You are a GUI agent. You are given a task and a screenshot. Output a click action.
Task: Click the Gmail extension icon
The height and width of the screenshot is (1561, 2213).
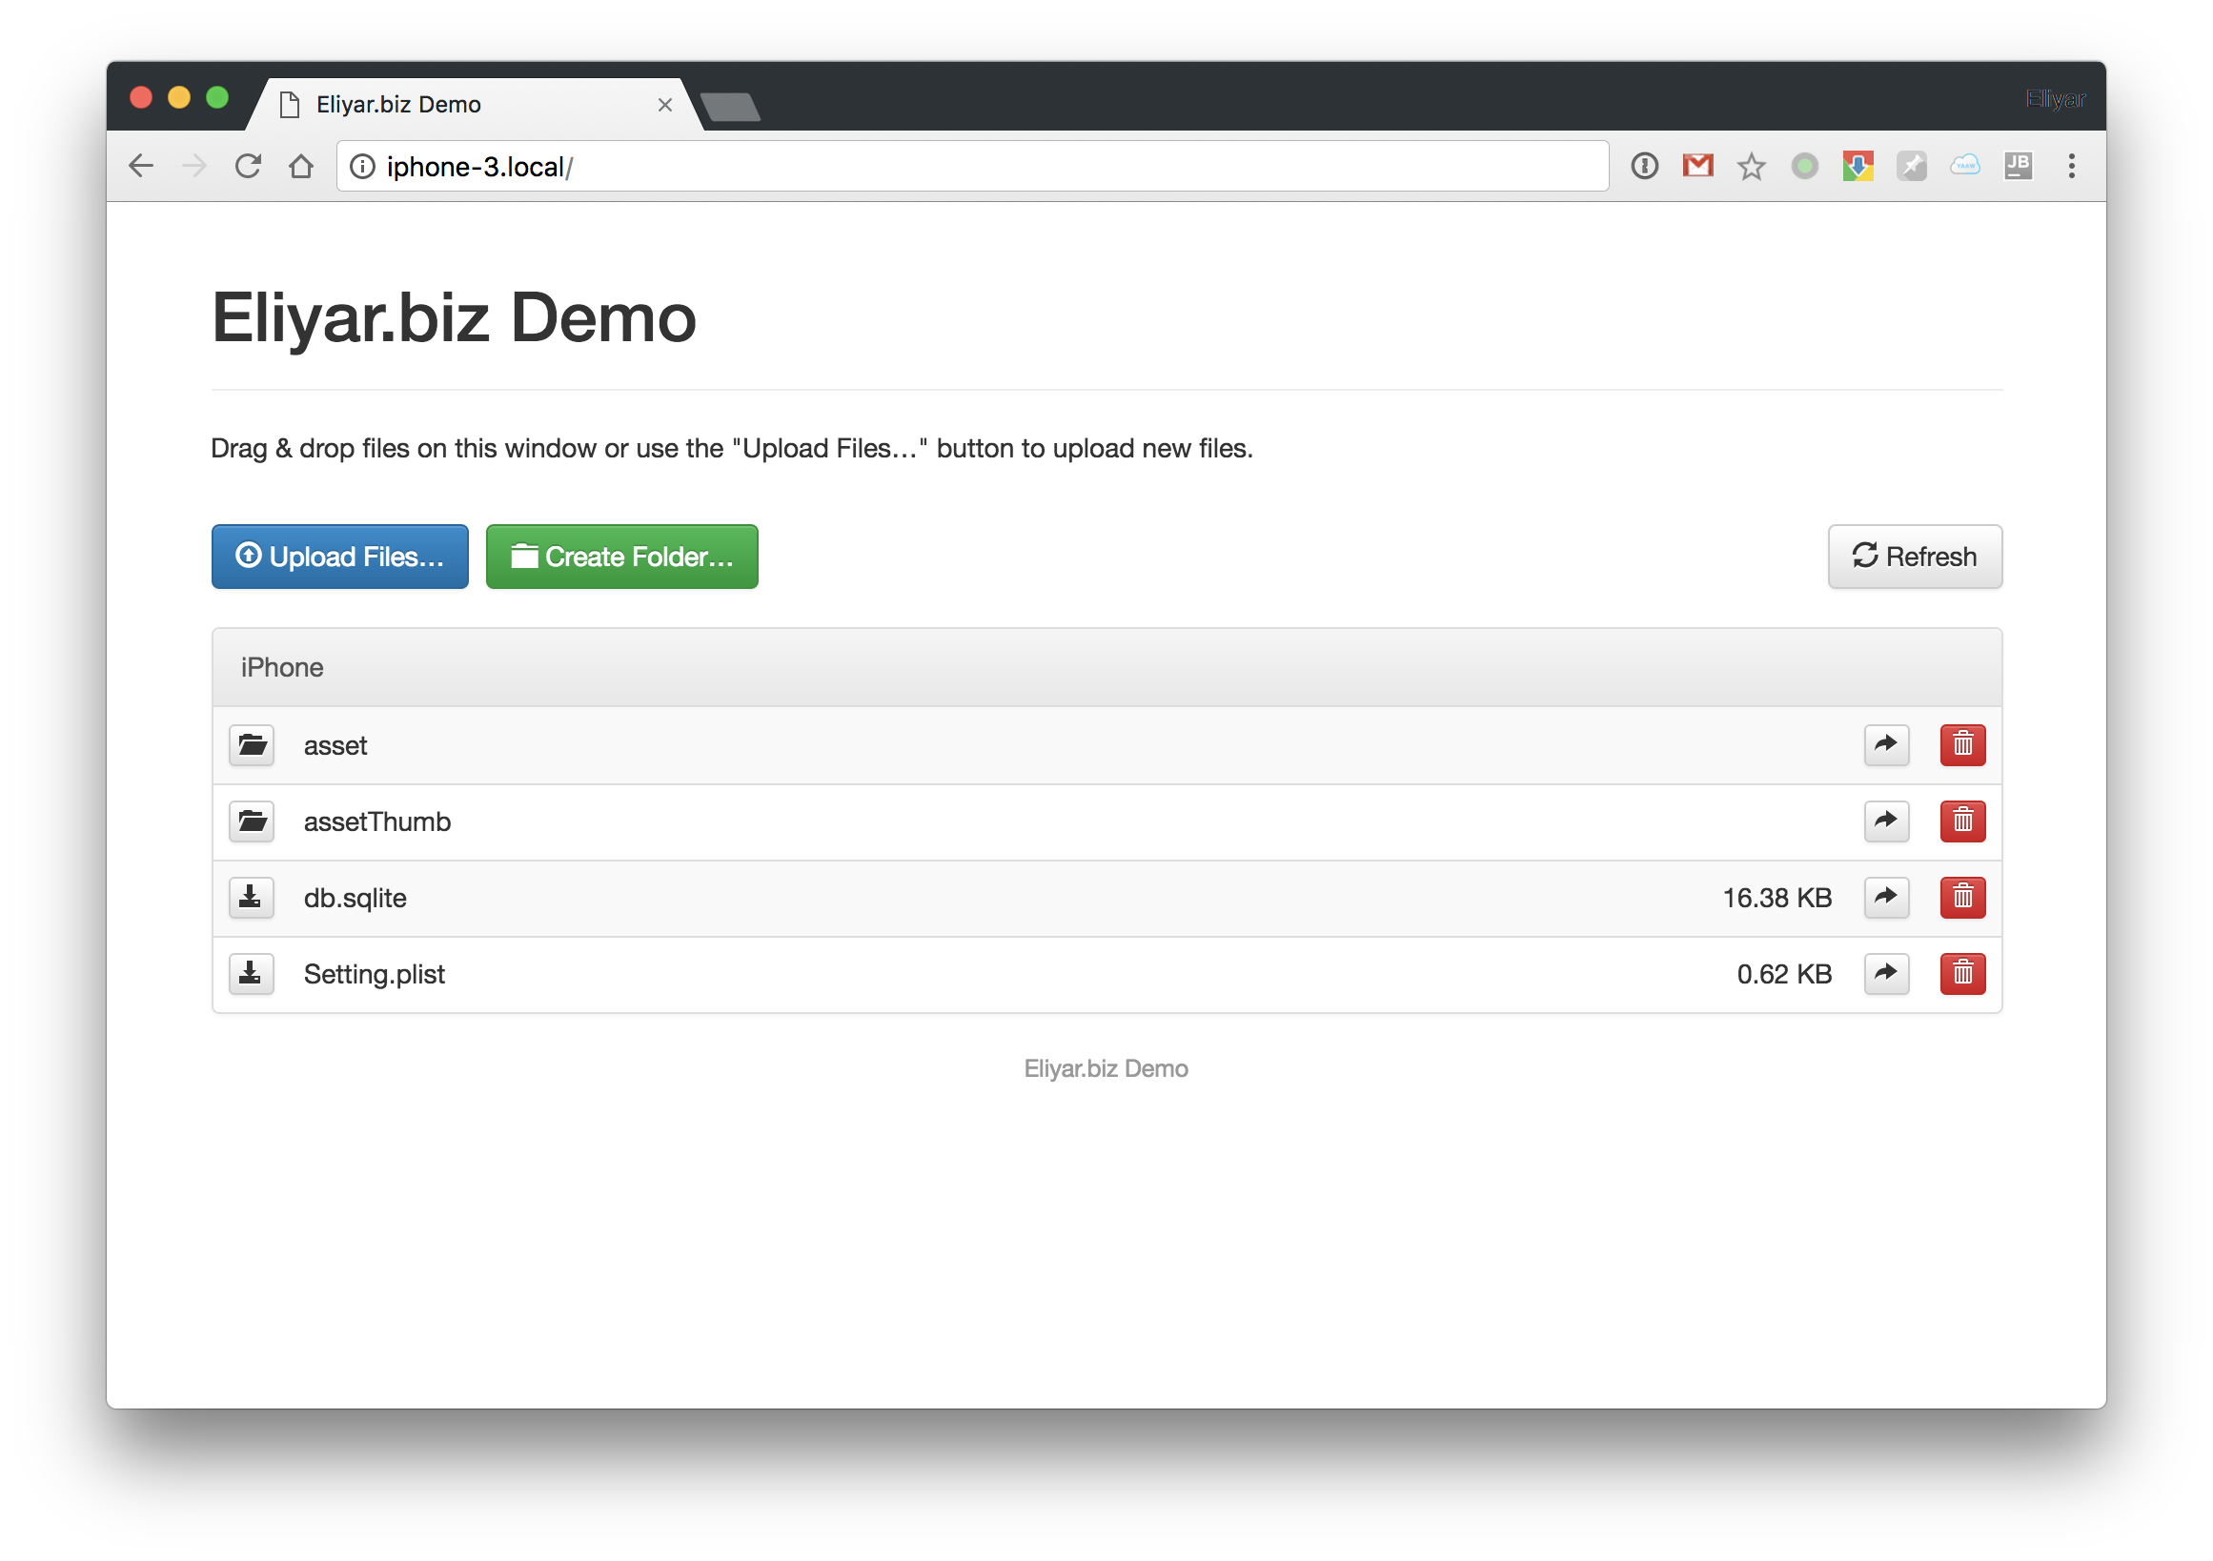[1697, 166]
